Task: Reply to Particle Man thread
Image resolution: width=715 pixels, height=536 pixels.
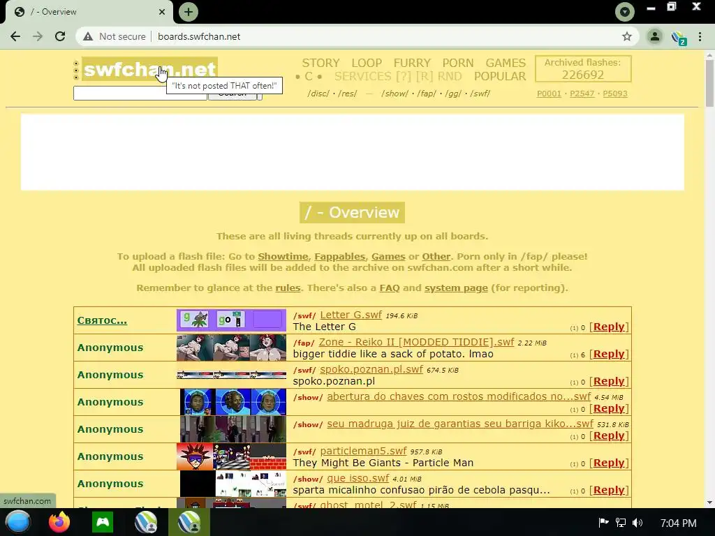Action: tap(609, 463)
